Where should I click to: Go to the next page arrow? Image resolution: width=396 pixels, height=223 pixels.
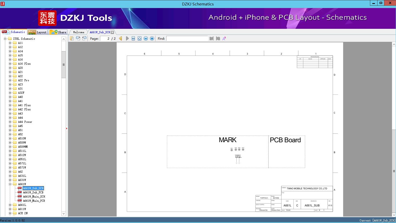tap(127, 38)
